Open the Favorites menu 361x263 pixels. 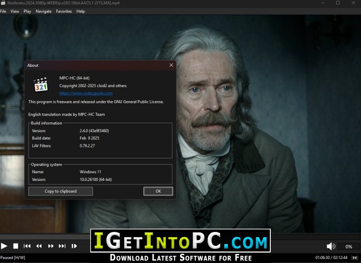(64, 11)
